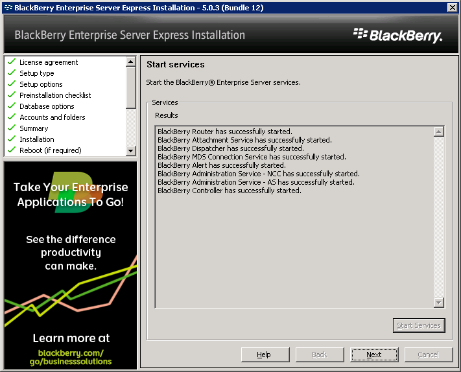Close the installation window

click(452, 7)
